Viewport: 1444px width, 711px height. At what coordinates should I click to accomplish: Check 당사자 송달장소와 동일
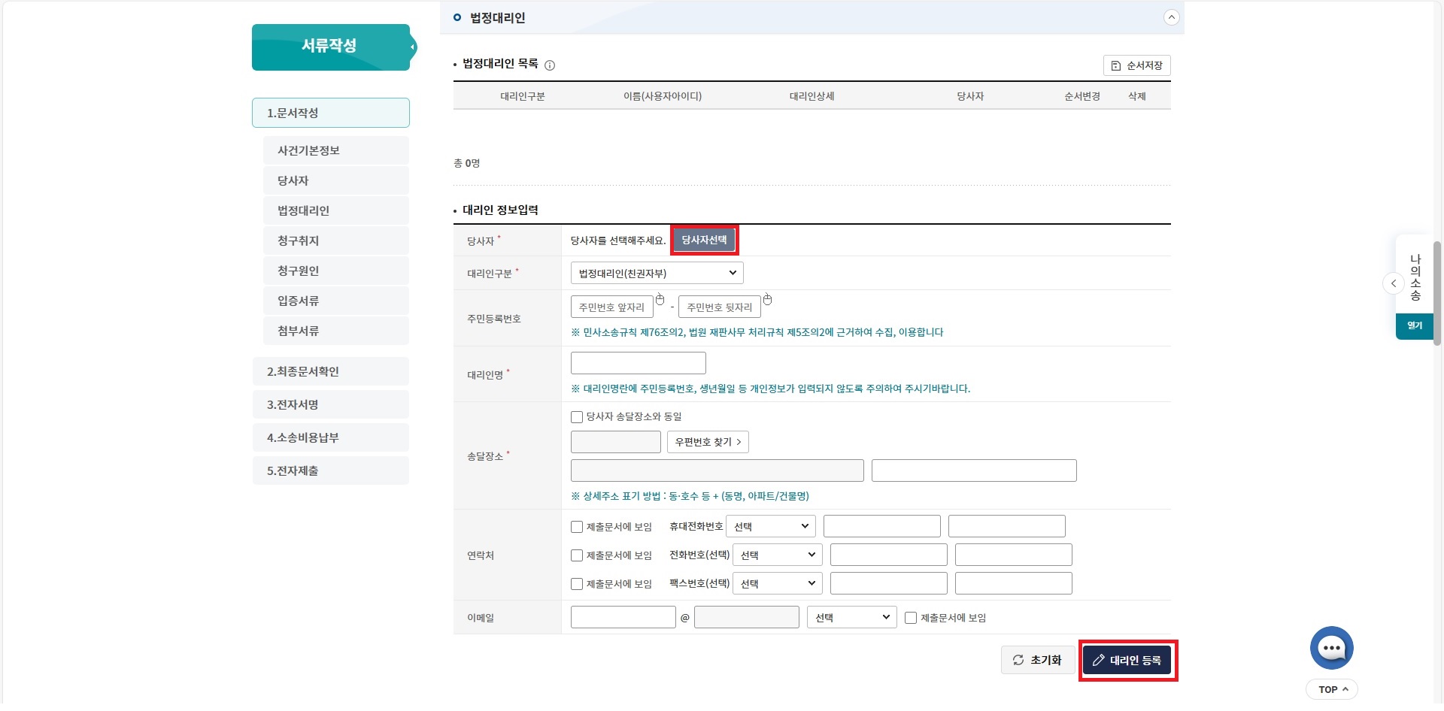point(576,417)
